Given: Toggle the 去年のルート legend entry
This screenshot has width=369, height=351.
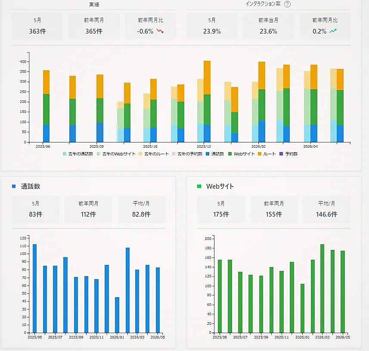Looking at the screenshot, I should 154,154.
